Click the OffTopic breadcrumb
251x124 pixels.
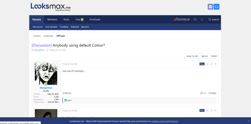click(x=61, y=36)
